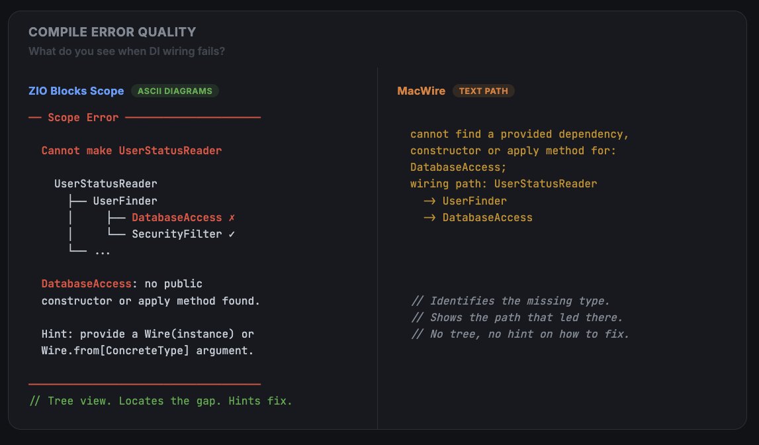Click 'DatabaseAccess: no public' message line
The height and width of the screenshot is (445, 759).
pos(122,284)
